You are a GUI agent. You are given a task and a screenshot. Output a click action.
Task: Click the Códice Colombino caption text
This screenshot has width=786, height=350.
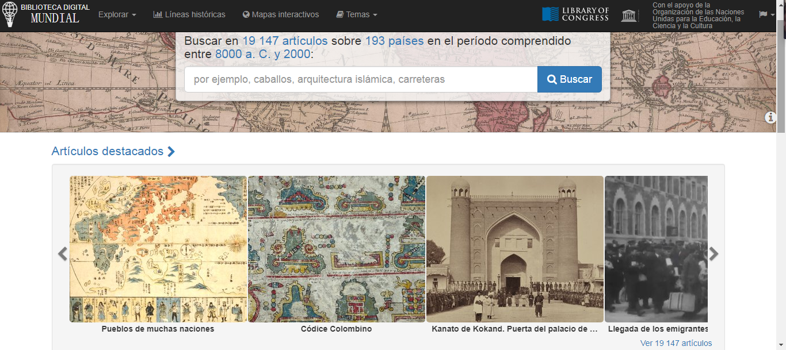tap(337, 329)
